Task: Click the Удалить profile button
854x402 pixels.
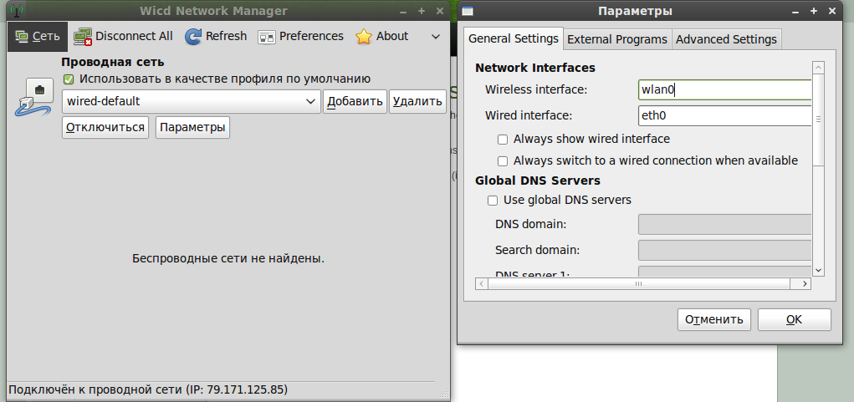Action: coord(417,101)
